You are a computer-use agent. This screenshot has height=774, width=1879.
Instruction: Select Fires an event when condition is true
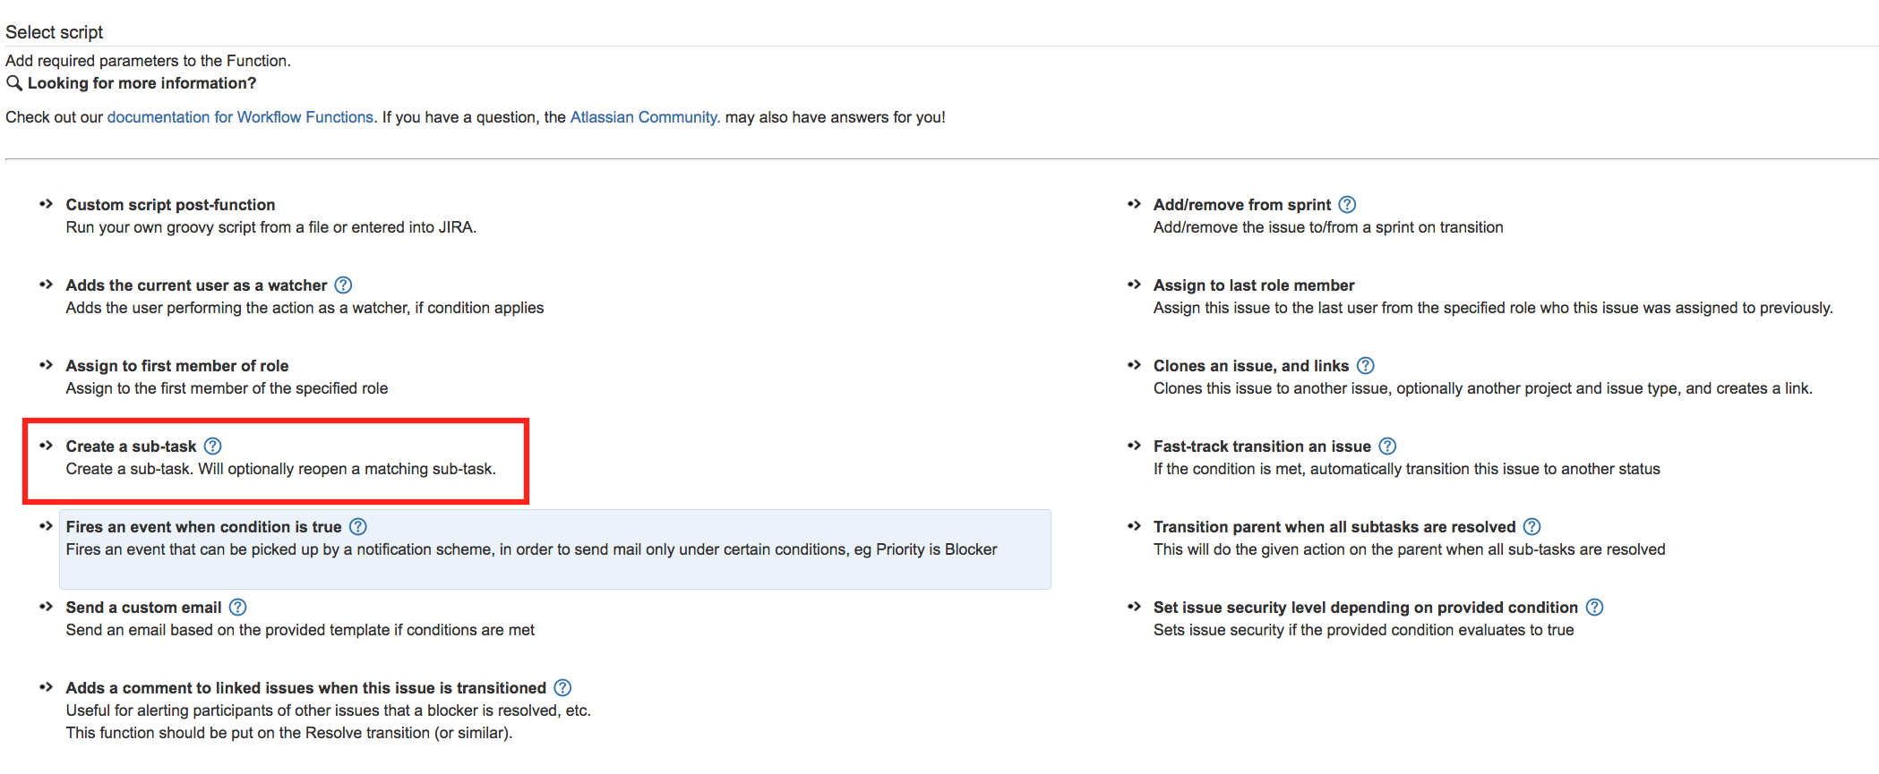203,527
